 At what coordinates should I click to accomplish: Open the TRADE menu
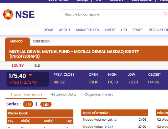[x=138, y=30]
